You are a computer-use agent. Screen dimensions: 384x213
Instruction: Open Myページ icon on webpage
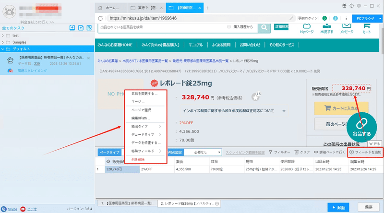pyautogui.click(x=307, y=28)
